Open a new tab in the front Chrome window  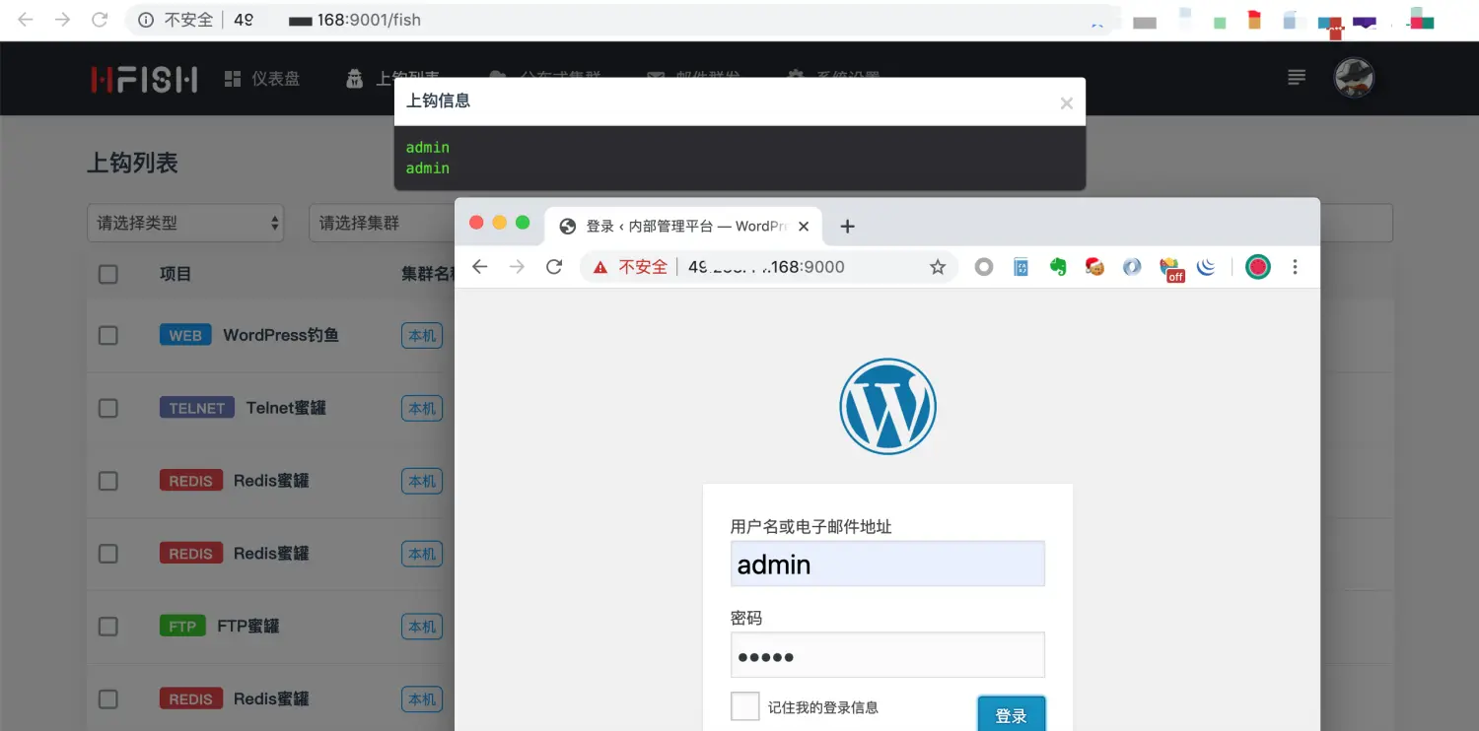tap(847, 227)
